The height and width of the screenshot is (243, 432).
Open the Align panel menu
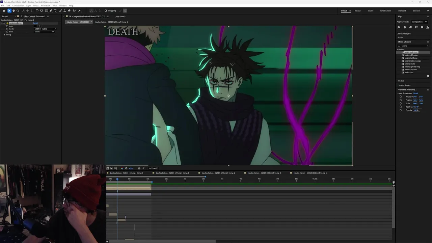pos(428,17)
